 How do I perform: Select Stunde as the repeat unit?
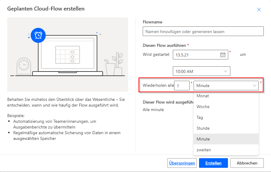pyautogui.click(x=203, y=128)
